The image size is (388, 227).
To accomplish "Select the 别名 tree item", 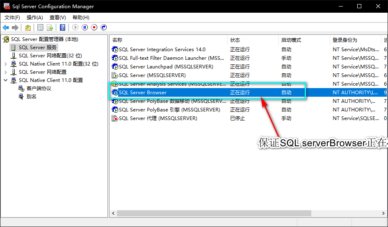I will click(x=32, y=97).
